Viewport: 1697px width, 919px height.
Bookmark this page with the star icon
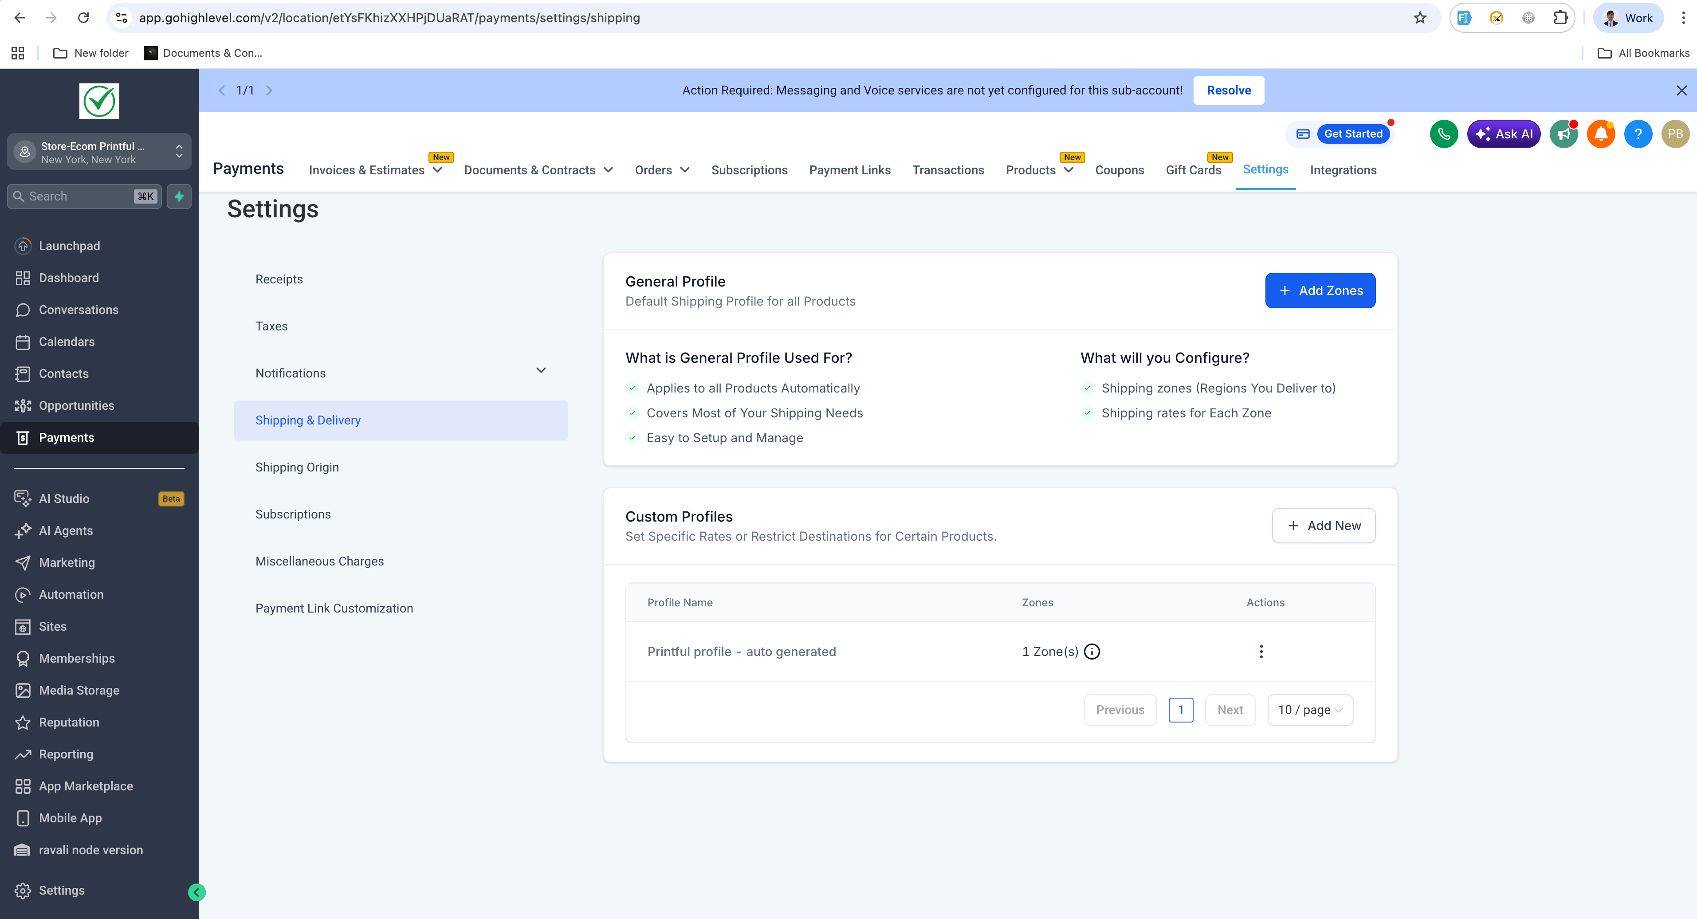point(1420,18)
